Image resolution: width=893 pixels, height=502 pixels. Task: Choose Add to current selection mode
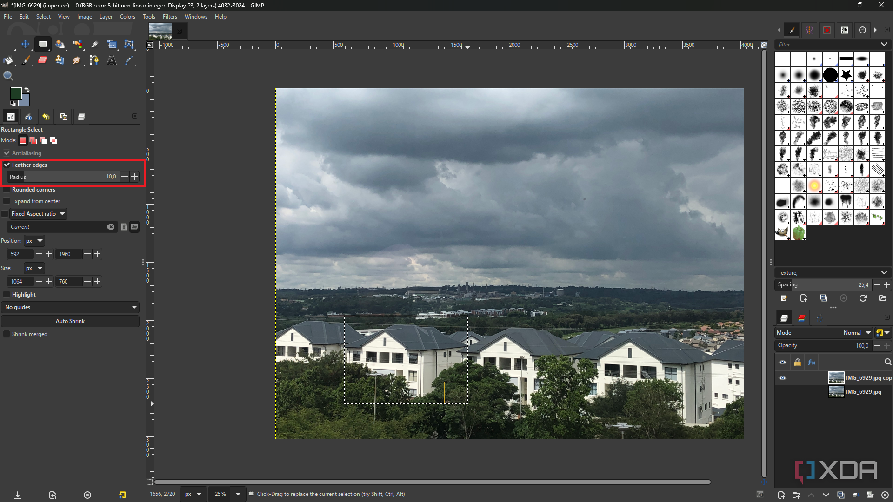(x=33, y=140)
